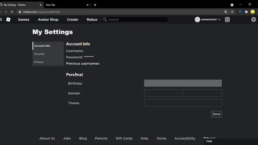Open the browser extensions puzzle icon
Screen dimensions: 258x145
point(246,12)
